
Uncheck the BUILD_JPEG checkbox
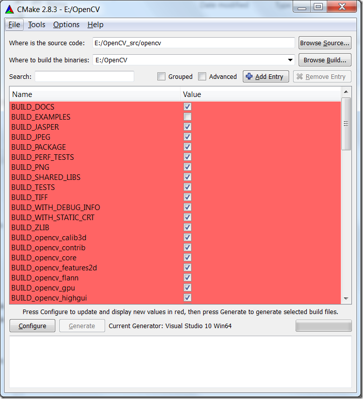pos(188,137)
